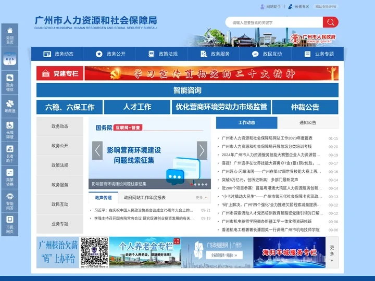Click 政策法规 in the gray left panel
375x281 pixels.
tap(60, 165)
